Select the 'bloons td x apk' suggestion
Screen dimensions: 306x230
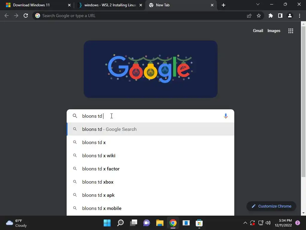tap(151, 195)
